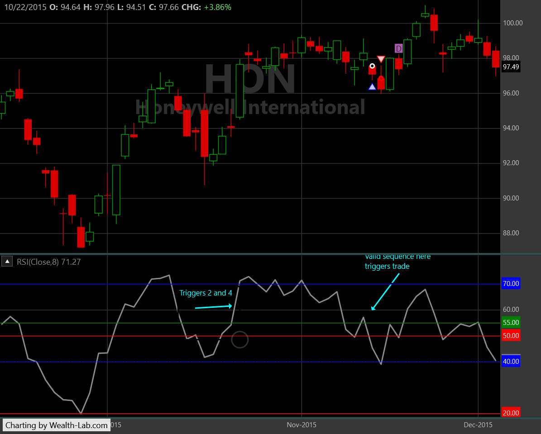Click the C: 97.66 close value in header
The image size is (541, 434).
click(x=164, y=7)
